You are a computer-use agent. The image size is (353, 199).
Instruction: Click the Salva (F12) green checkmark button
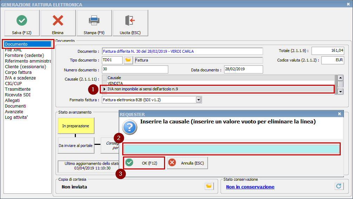pyautogui.click(x=22, y=23)
